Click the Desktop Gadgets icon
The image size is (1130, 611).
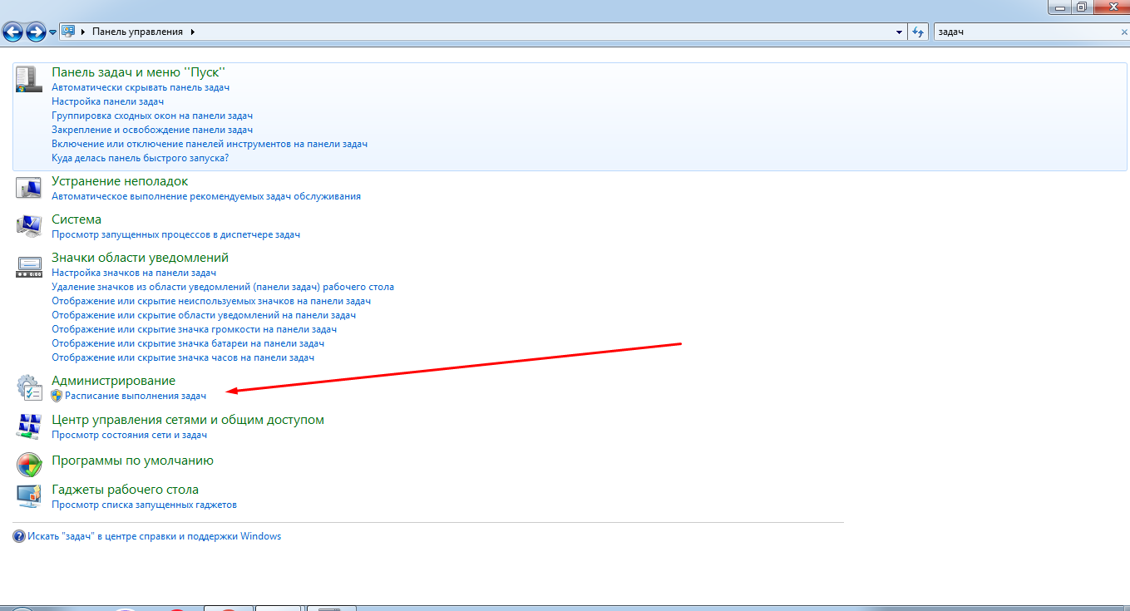coord(28,495)
